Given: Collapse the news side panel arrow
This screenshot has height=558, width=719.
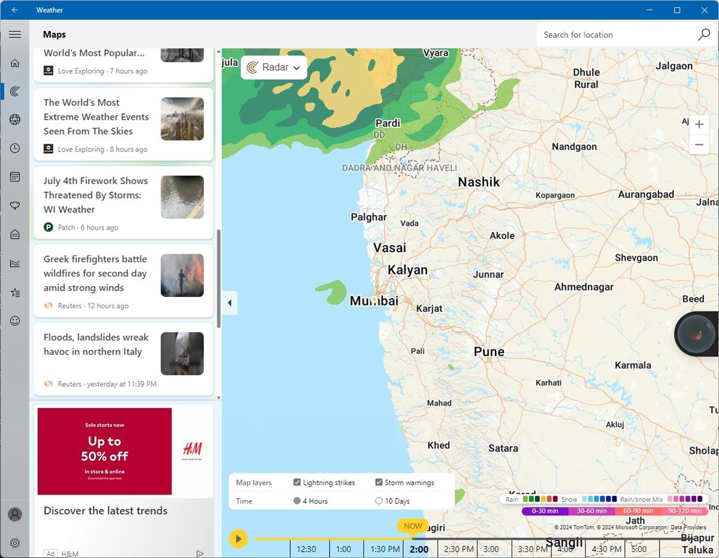Looking at the screenshot, I should [x=229, y=303].
